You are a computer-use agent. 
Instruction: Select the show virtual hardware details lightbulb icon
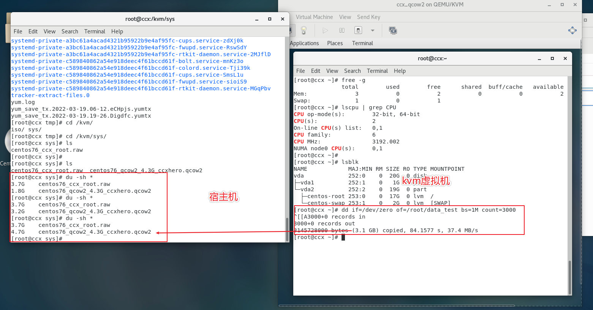click(x=304, y=30)
